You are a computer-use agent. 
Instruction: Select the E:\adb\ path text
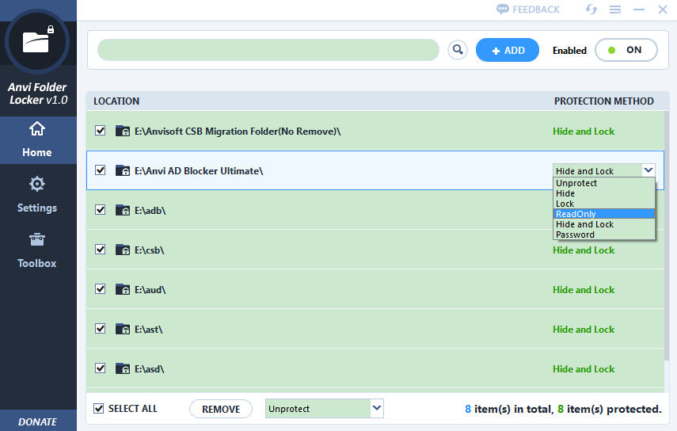click(150, 211)
